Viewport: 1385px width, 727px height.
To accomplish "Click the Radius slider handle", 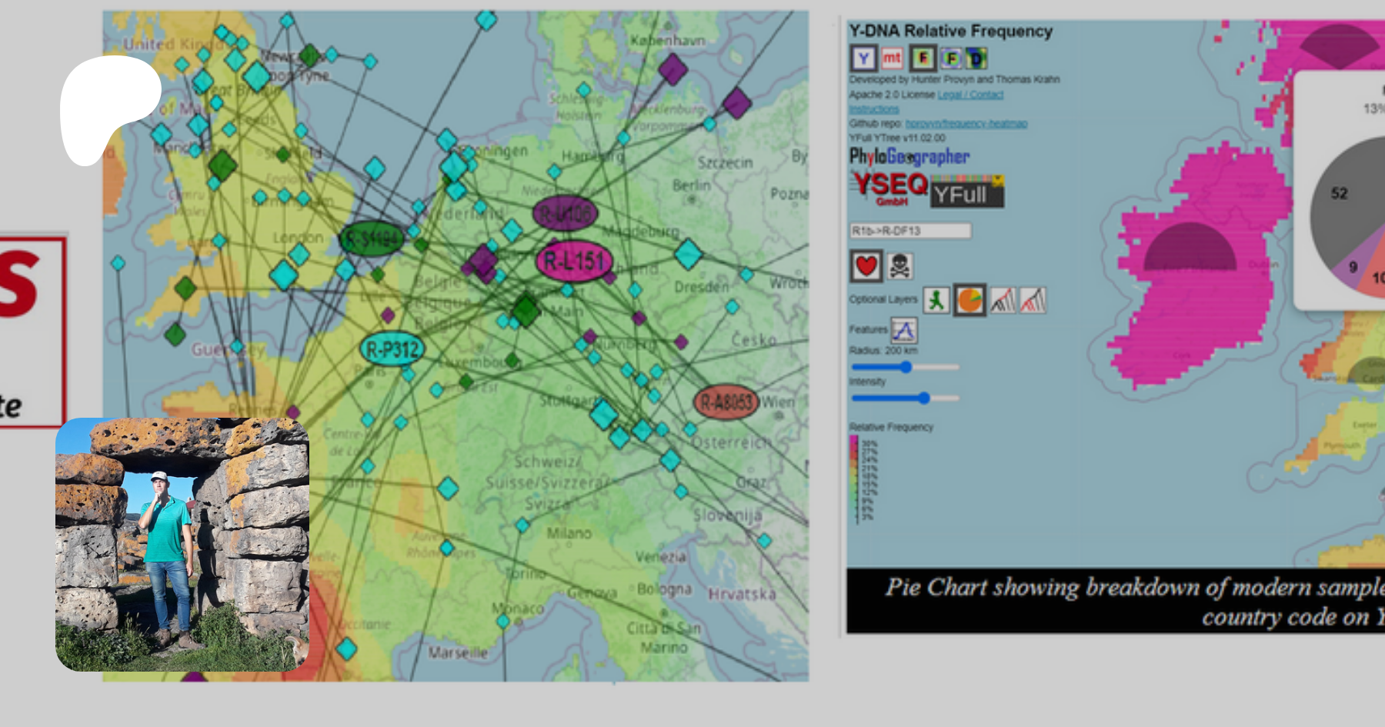I will [x=906, y=367].
